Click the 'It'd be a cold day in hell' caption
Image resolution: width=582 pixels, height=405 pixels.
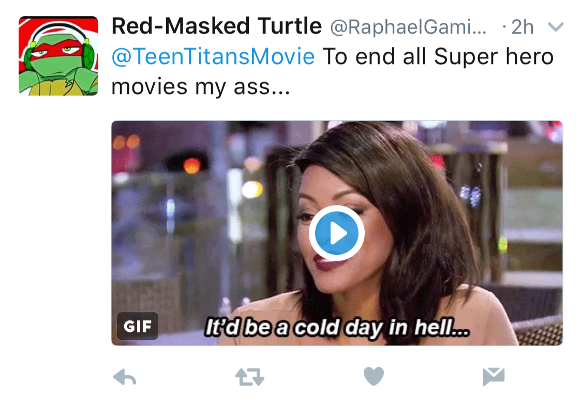[x=337, y=328]
